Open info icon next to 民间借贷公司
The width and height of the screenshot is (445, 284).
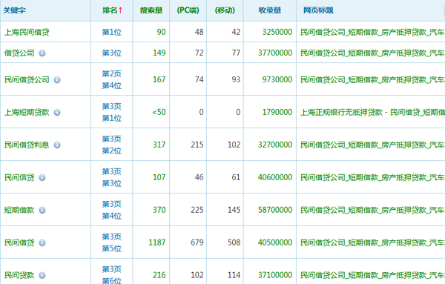click(57, 80)
